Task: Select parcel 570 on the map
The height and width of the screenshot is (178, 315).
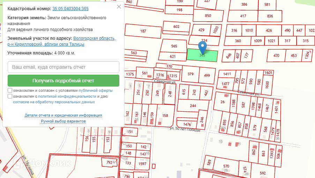Action: [x=226, y=166]
